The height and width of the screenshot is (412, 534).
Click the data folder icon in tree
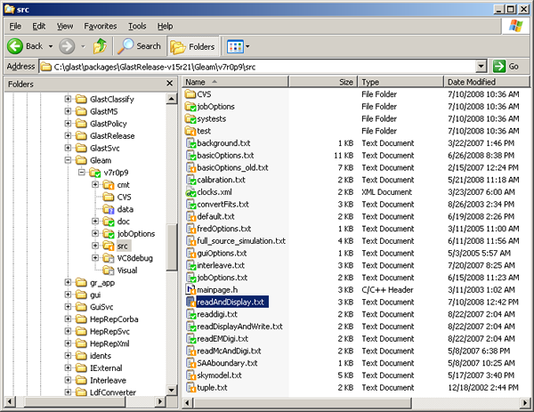pos(109,209)
